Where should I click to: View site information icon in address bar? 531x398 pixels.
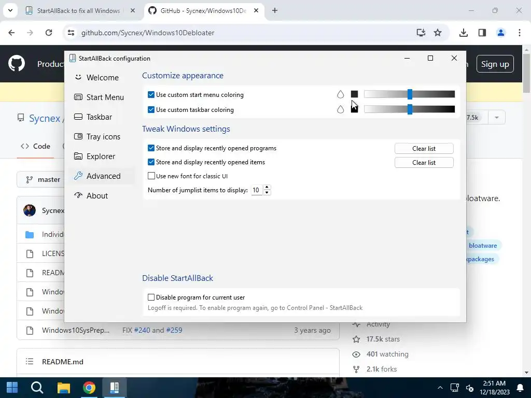(71, 33)
